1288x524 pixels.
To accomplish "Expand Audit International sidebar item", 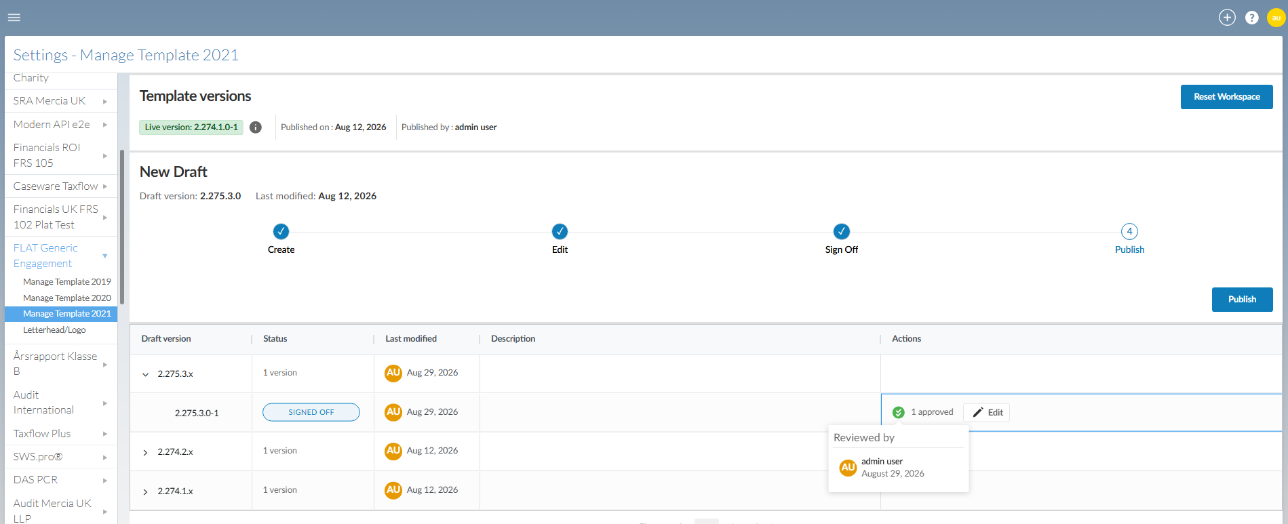I will click(105, 403).
